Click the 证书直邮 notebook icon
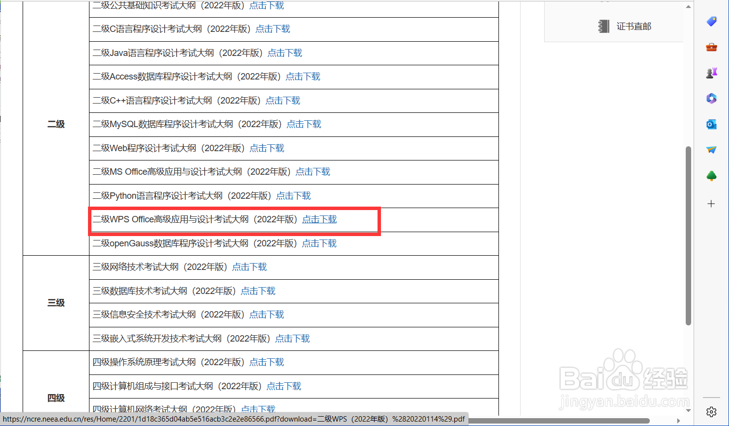The width and height of the screenshot is (729, 426). click(604, 27)
